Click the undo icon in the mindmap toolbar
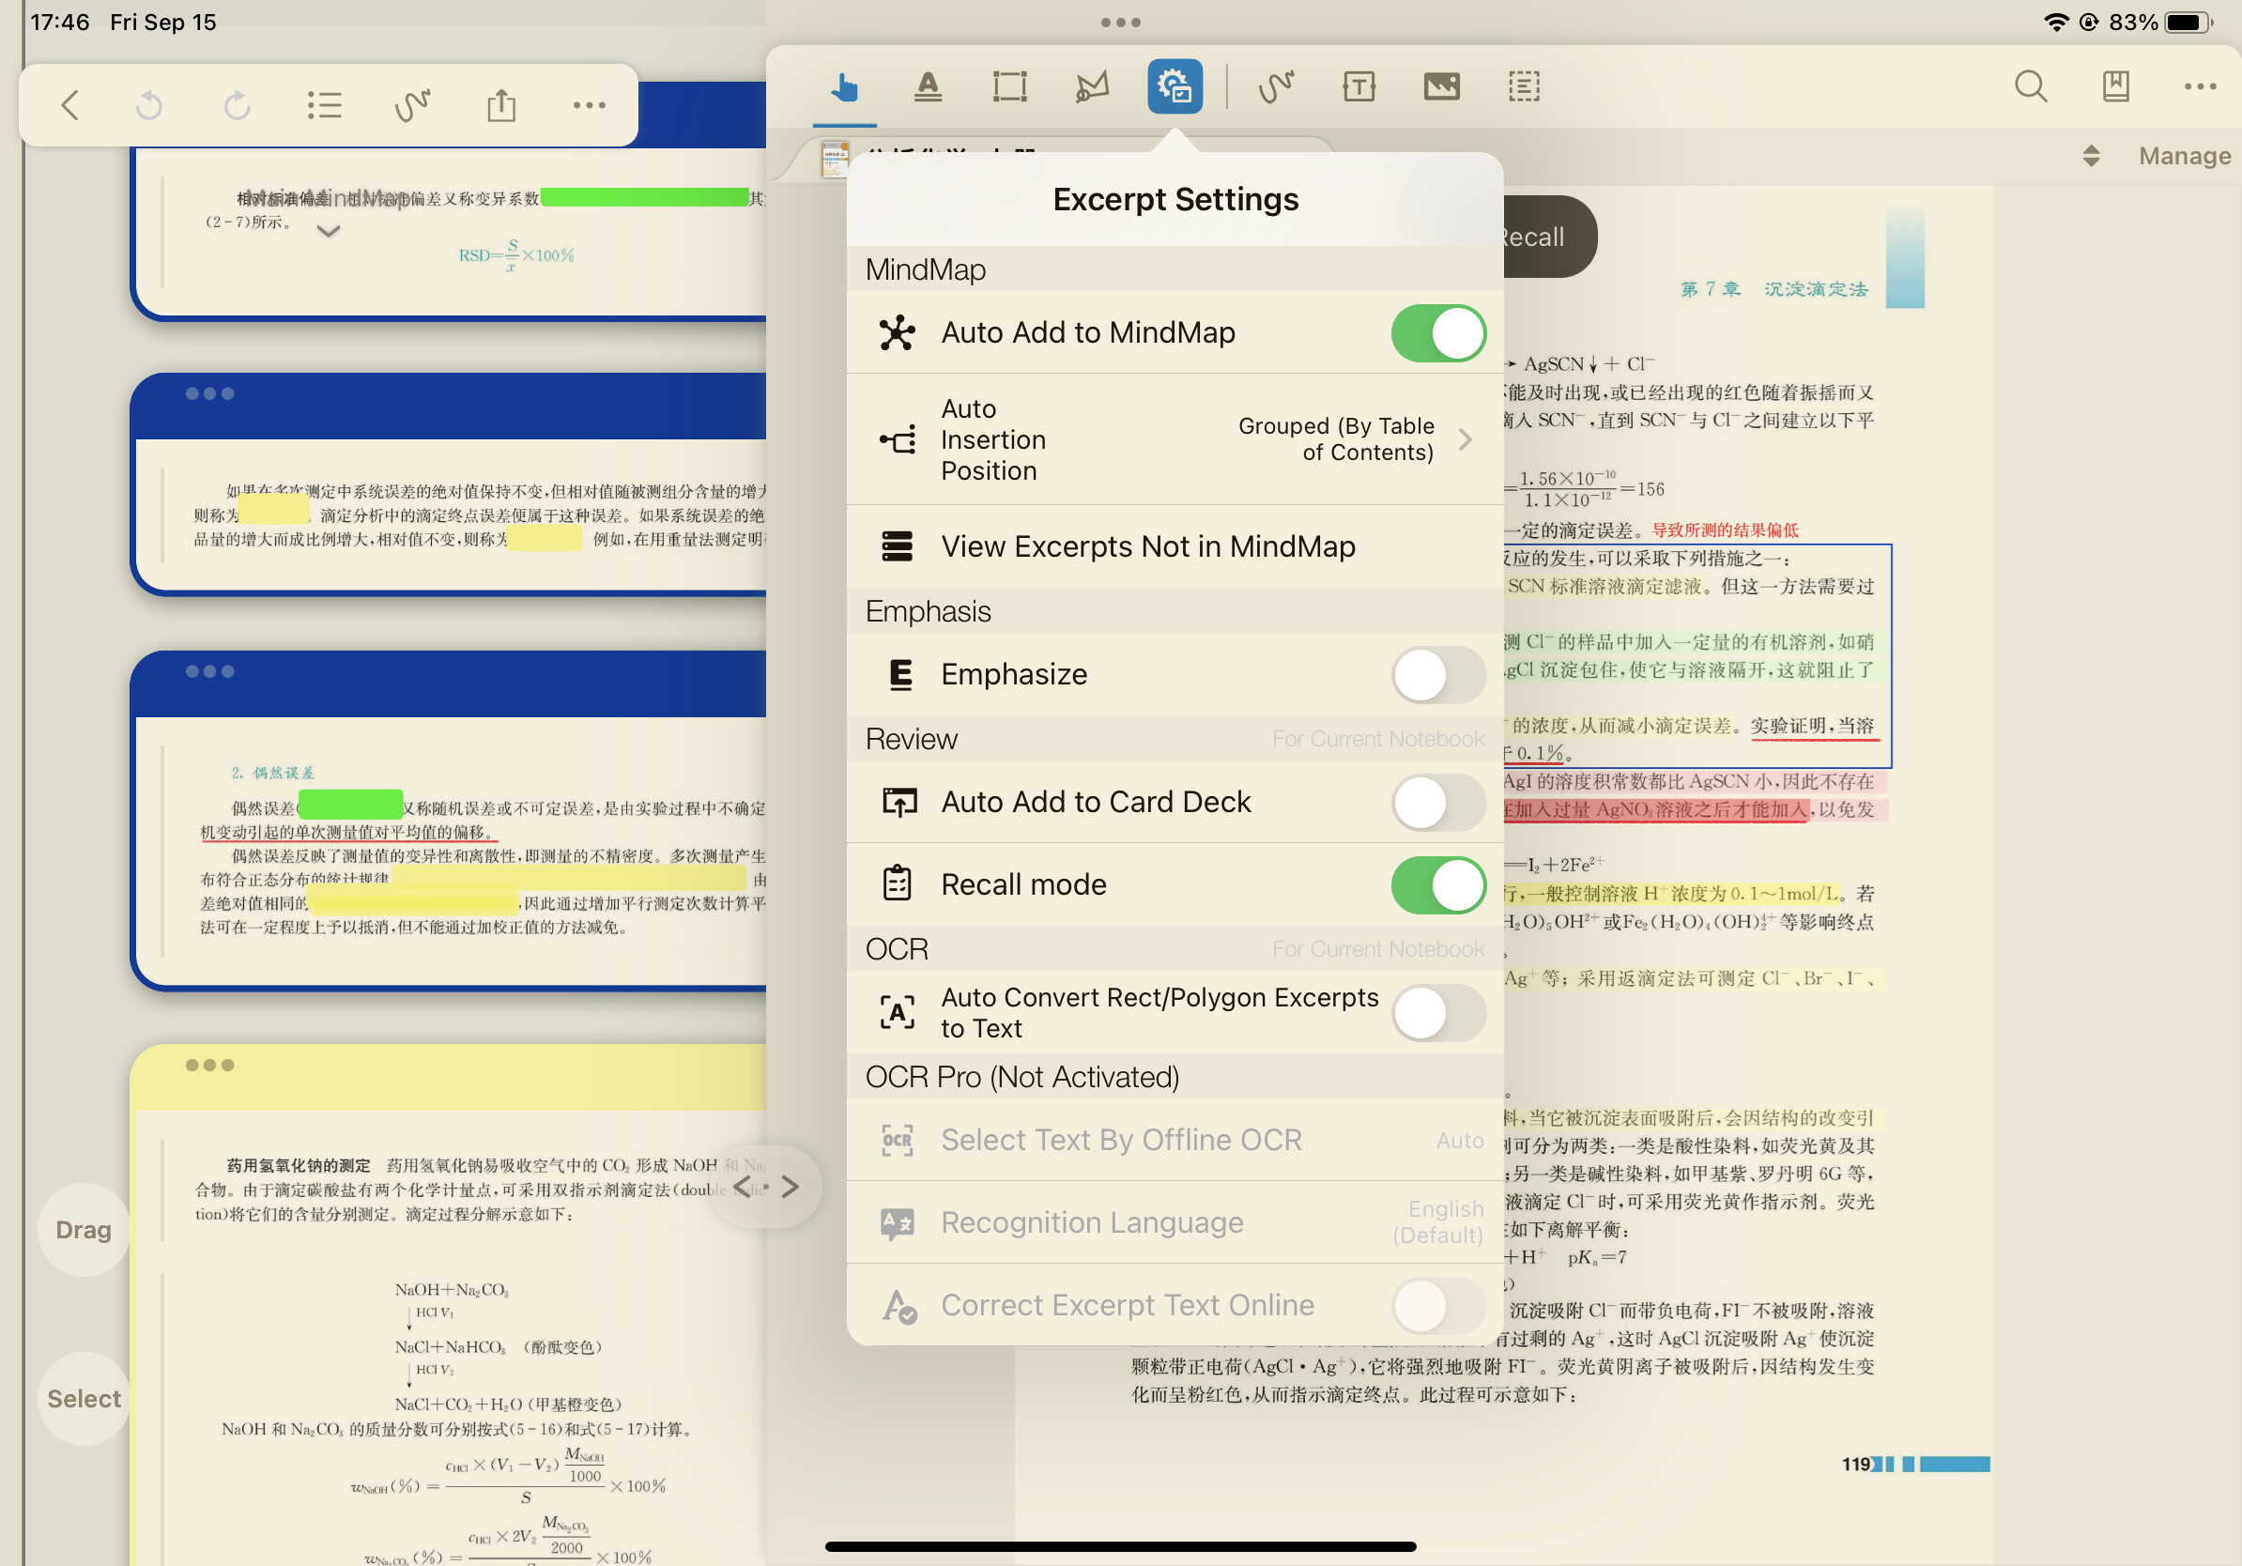The height and width of the screenshot is (1566, 2242). (149, 104)
